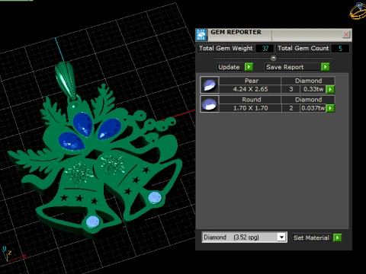Open the Diamond material dropdown
Image resolution: width=366 pixels, height=274 pixels.
click(x=281, y=237)
